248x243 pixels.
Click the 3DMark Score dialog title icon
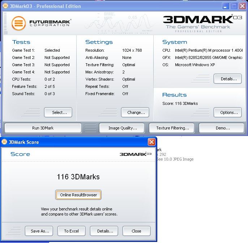click(x=4, y=142)
